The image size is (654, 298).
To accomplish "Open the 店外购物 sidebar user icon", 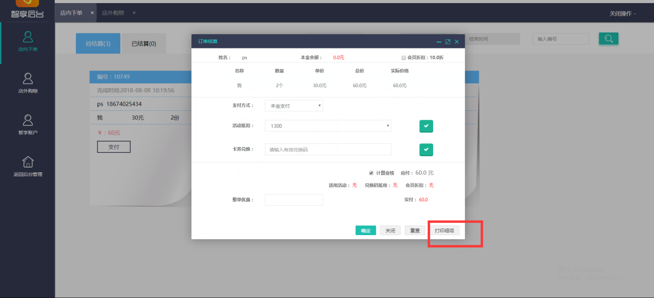I will [28, 78].
